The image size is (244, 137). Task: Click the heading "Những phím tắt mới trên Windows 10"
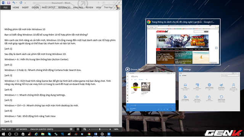point(25,29)
